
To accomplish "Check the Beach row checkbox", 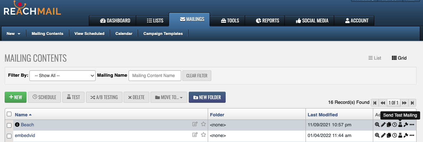I will tap(9, 125).
